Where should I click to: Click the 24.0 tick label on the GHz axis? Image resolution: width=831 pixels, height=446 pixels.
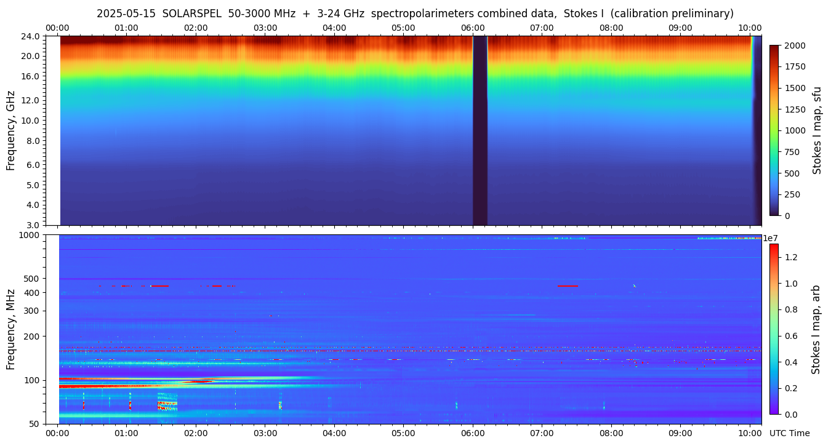(x=31, y=36)
